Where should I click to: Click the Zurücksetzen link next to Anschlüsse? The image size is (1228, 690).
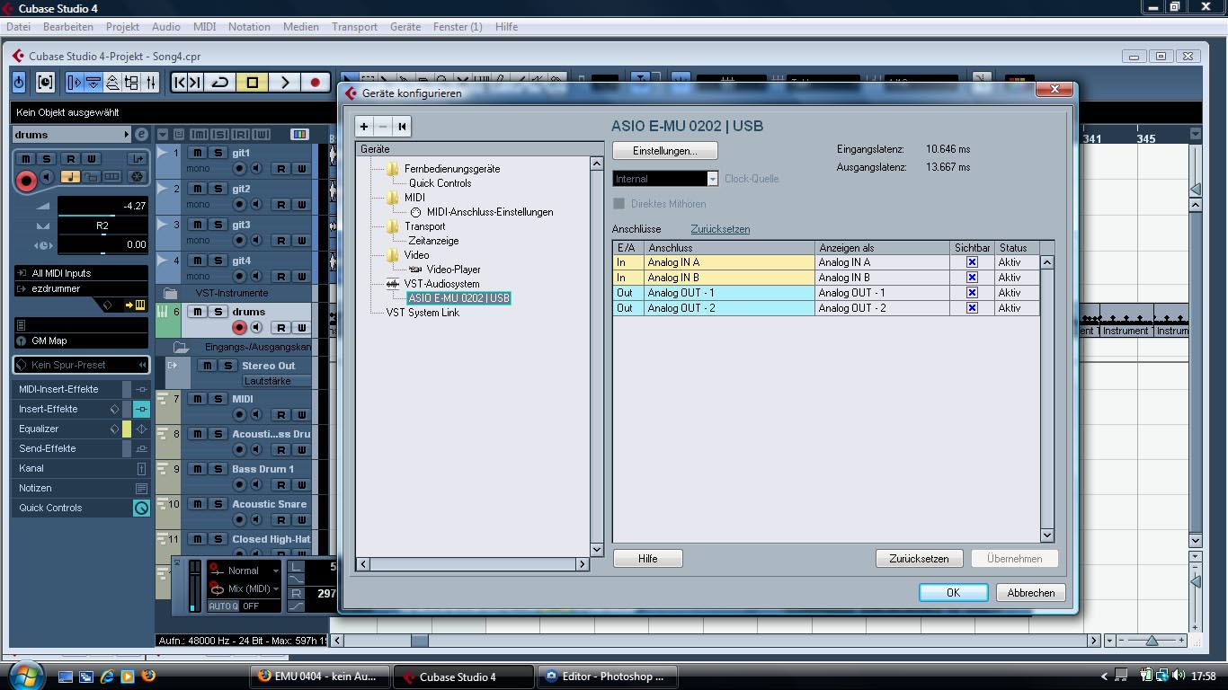point(720,229)
